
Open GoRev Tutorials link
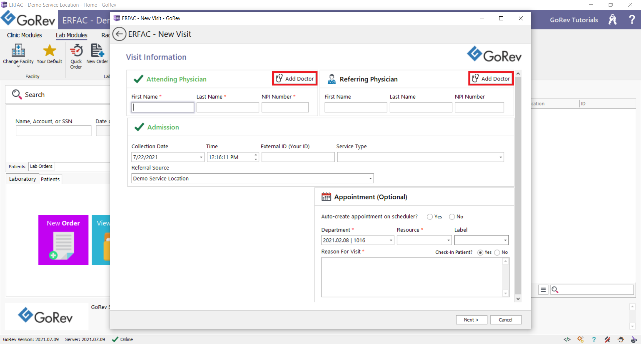574,20
